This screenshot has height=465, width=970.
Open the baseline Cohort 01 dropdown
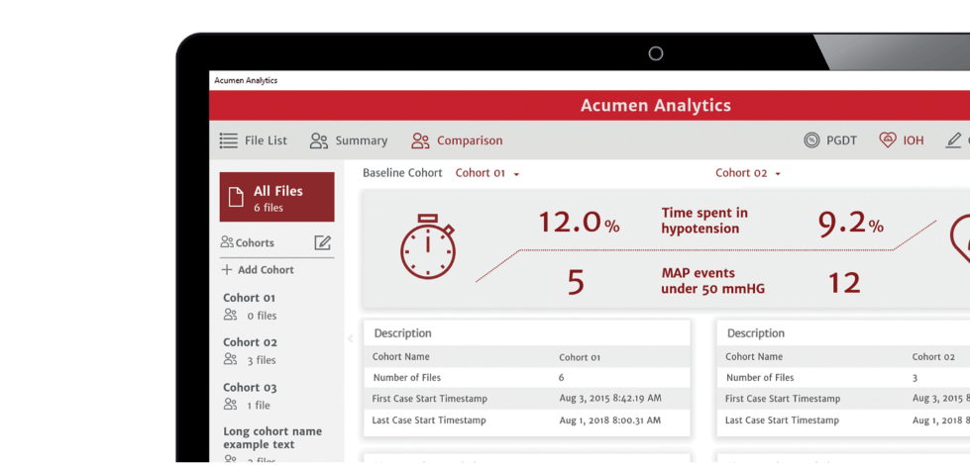coord(487,173)
